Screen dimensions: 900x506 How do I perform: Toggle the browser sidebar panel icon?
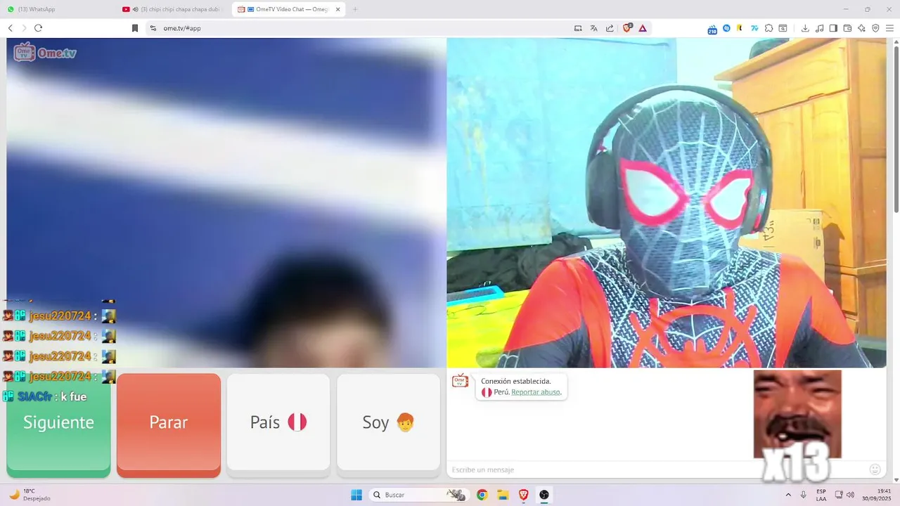pos(833,28)
